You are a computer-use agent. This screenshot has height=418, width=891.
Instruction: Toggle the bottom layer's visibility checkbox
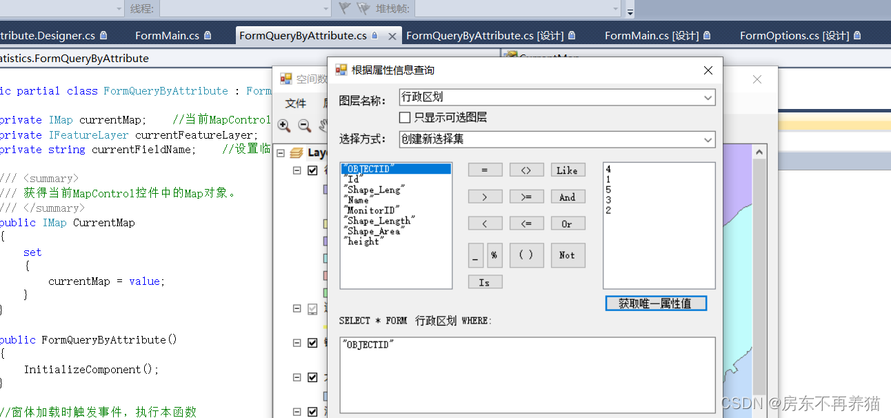pyautogui.click(x=312, y=412)
